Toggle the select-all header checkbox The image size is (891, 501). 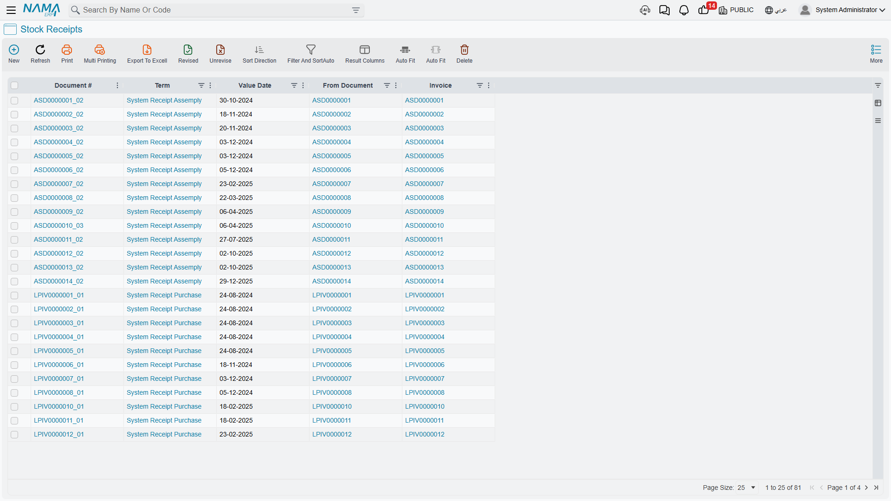(14, 85)
